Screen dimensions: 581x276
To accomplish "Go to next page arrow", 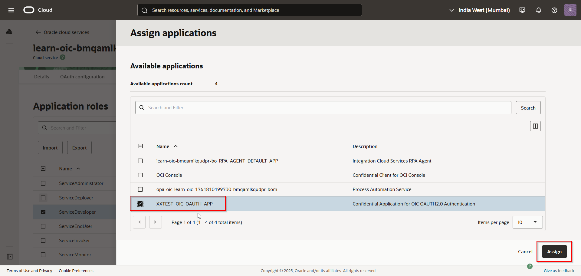I will 156,222.
